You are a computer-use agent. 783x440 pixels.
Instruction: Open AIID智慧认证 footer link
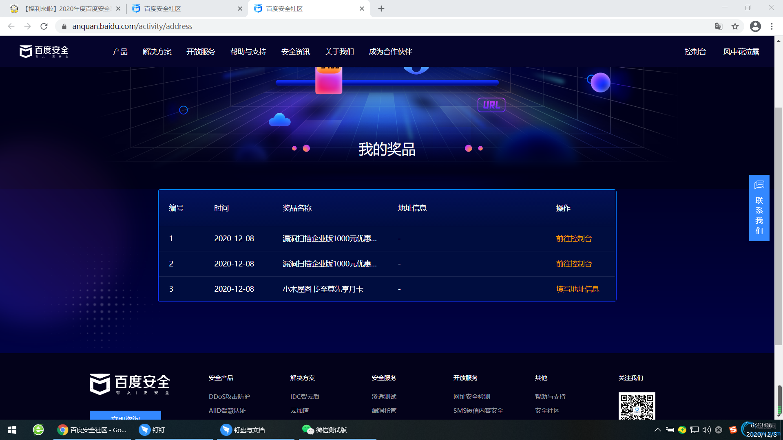[x=227, y=411]
